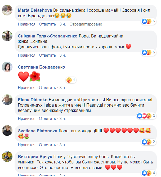Open the hug reaction on Светлана Бондаренко's comment
The image size is (161, 177).
pos(71,80)
